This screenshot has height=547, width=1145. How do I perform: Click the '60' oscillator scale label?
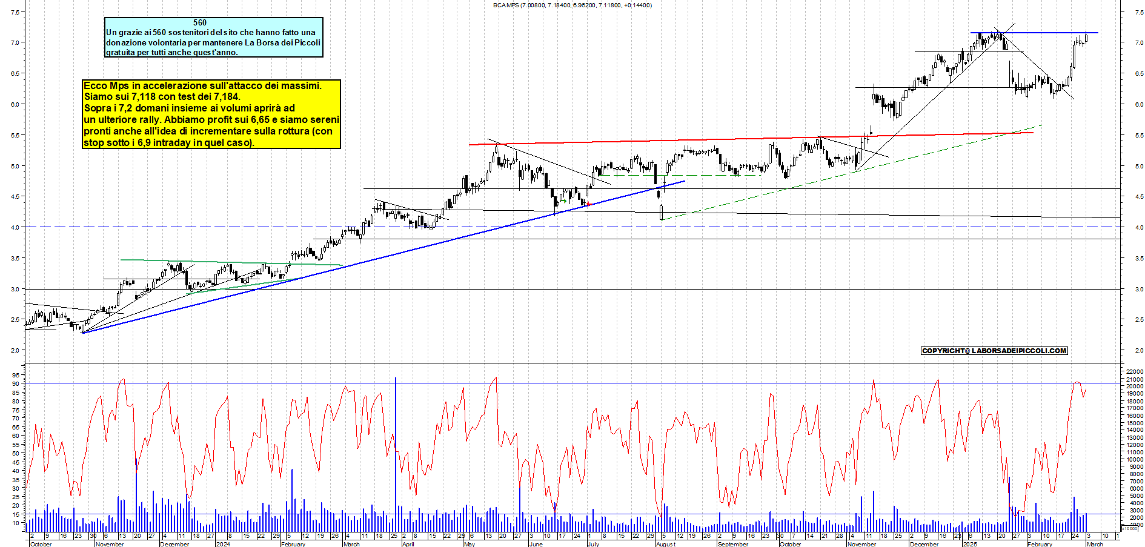click(x=15, y=436)
